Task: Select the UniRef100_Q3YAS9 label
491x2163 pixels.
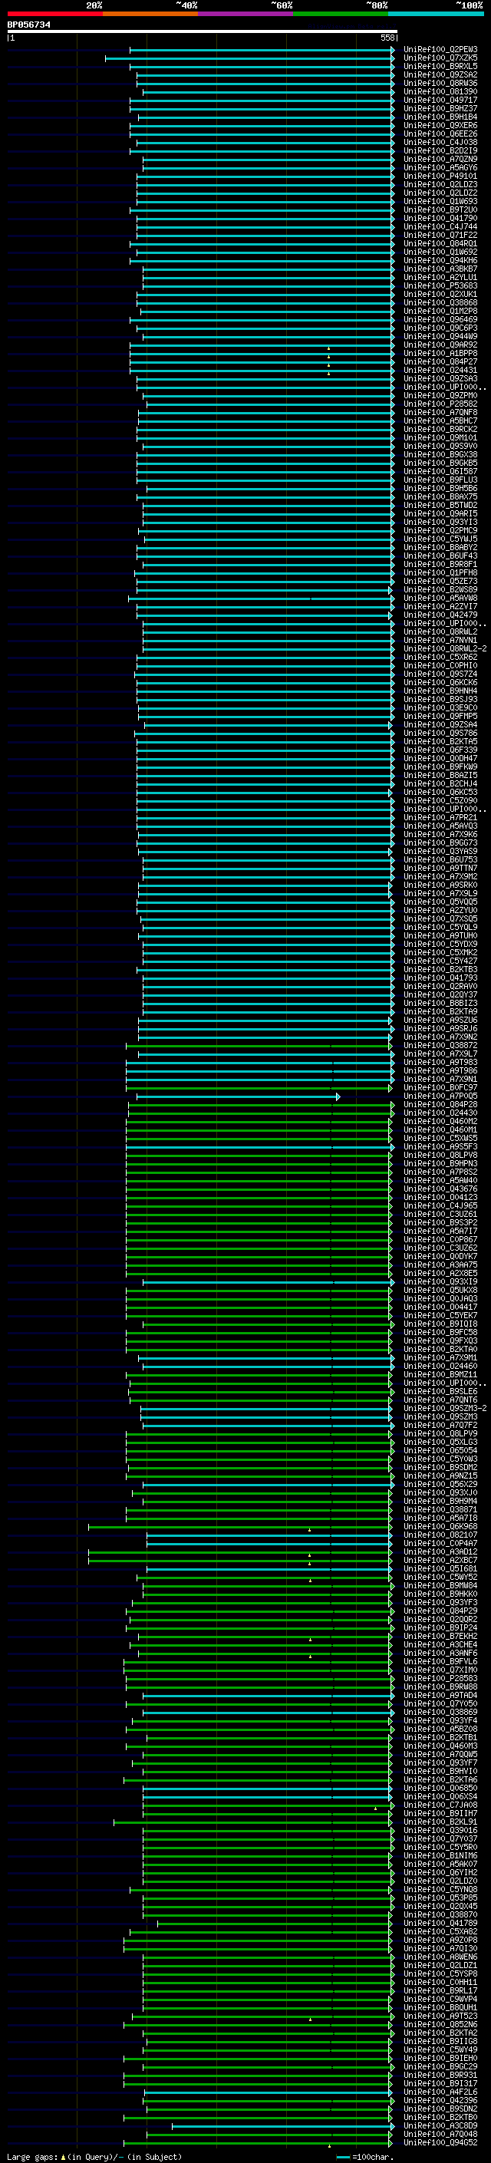Action: [x=440, y=852]
